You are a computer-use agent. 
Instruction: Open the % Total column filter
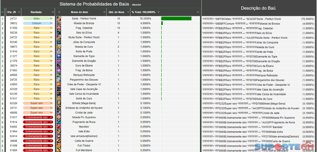(158, 12)
